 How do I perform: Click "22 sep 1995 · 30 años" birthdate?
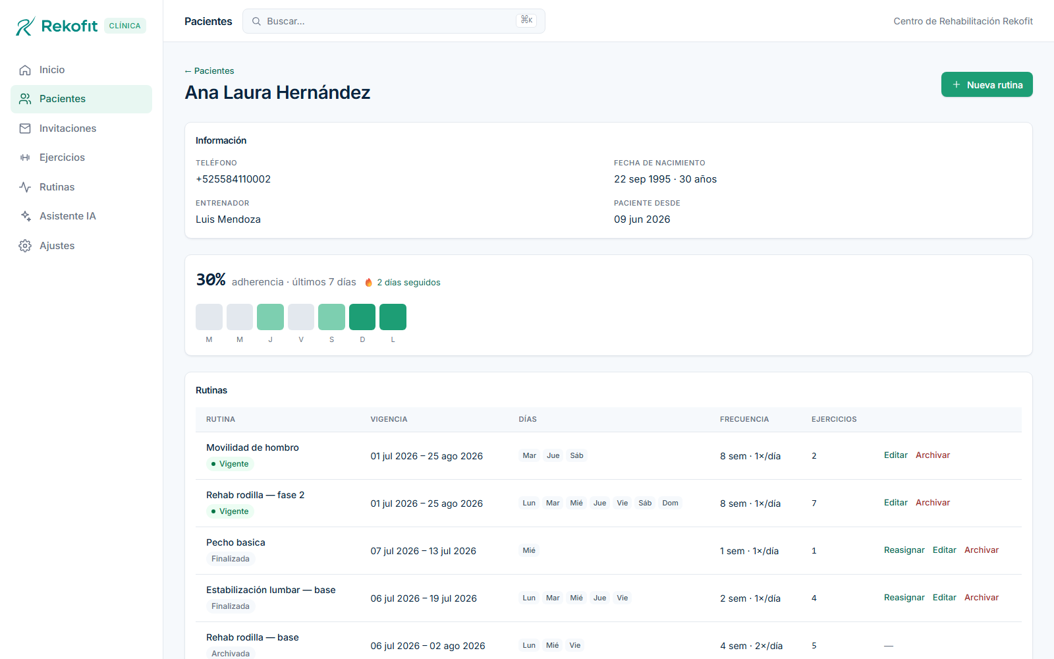pyautogui.click(x=665, y=179)
